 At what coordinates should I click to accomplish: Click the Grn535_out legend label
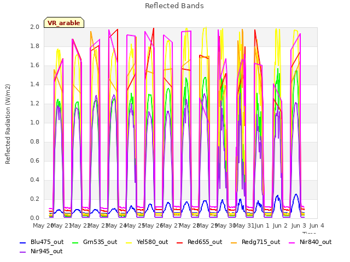100,242
